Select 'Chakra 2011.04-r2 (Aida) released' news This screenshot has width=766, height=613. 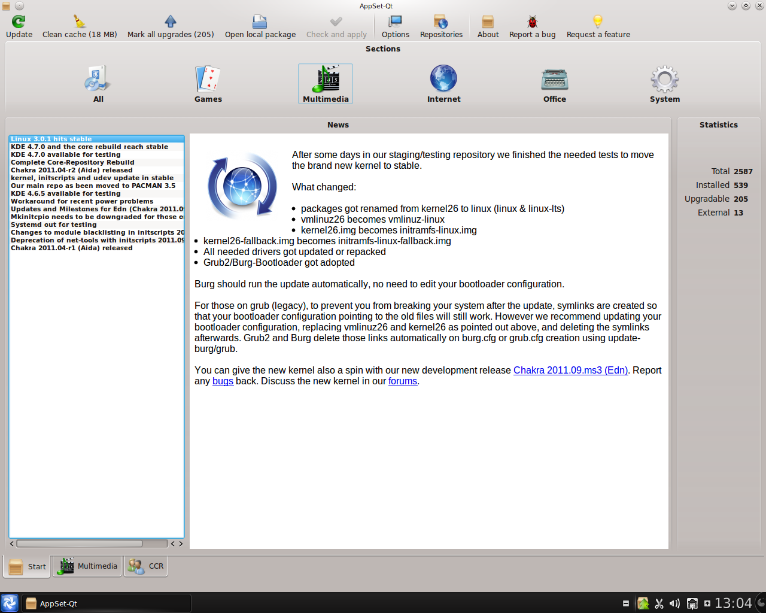pos(96,170)
